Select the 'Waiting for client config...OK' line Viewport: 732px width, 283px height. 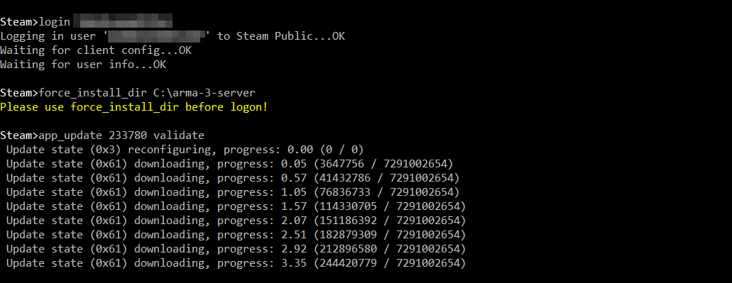tap(96, 50)
